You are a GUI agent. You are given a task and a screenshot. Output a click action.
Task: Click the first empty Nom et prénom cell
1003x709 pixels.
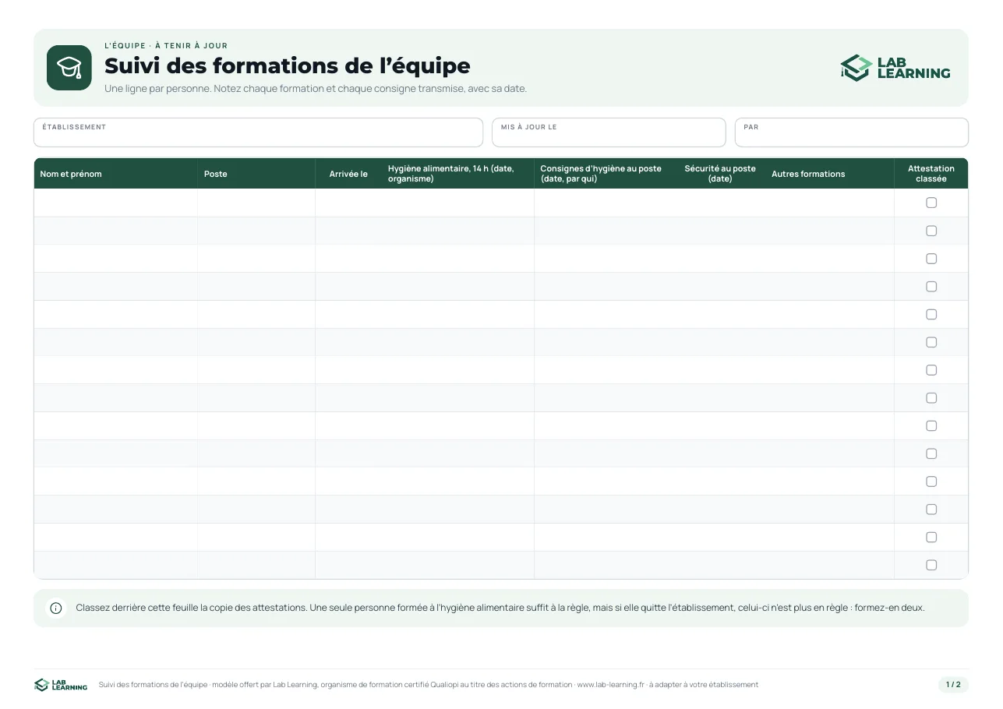[x=115, y=203]
